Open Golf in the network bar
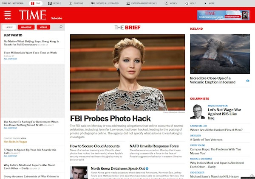The height and width of the screenshot is (179, 255). click(x=190, y=3)
